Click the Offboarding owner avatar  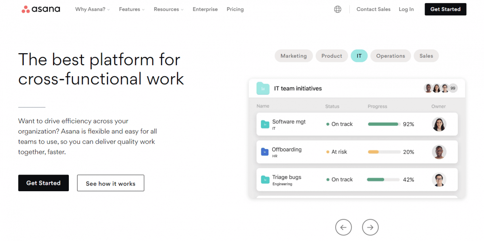[439, 152]
